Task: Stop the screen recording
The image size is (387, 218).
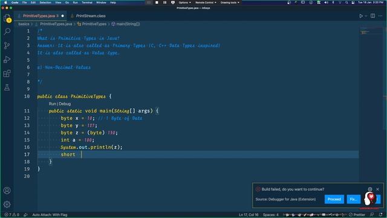Action: tap(157, 2)
